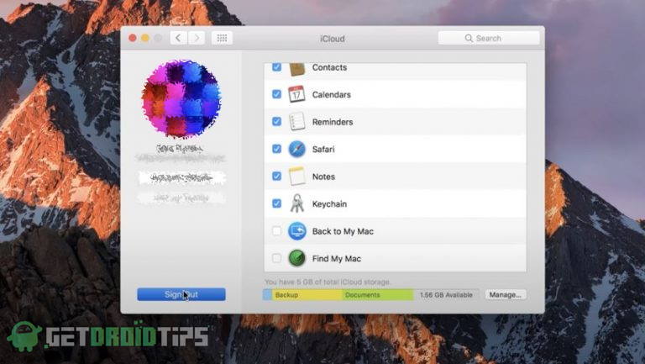Focus the Search input field
Viewport: 645px width, 364px height.
(489, 39)
